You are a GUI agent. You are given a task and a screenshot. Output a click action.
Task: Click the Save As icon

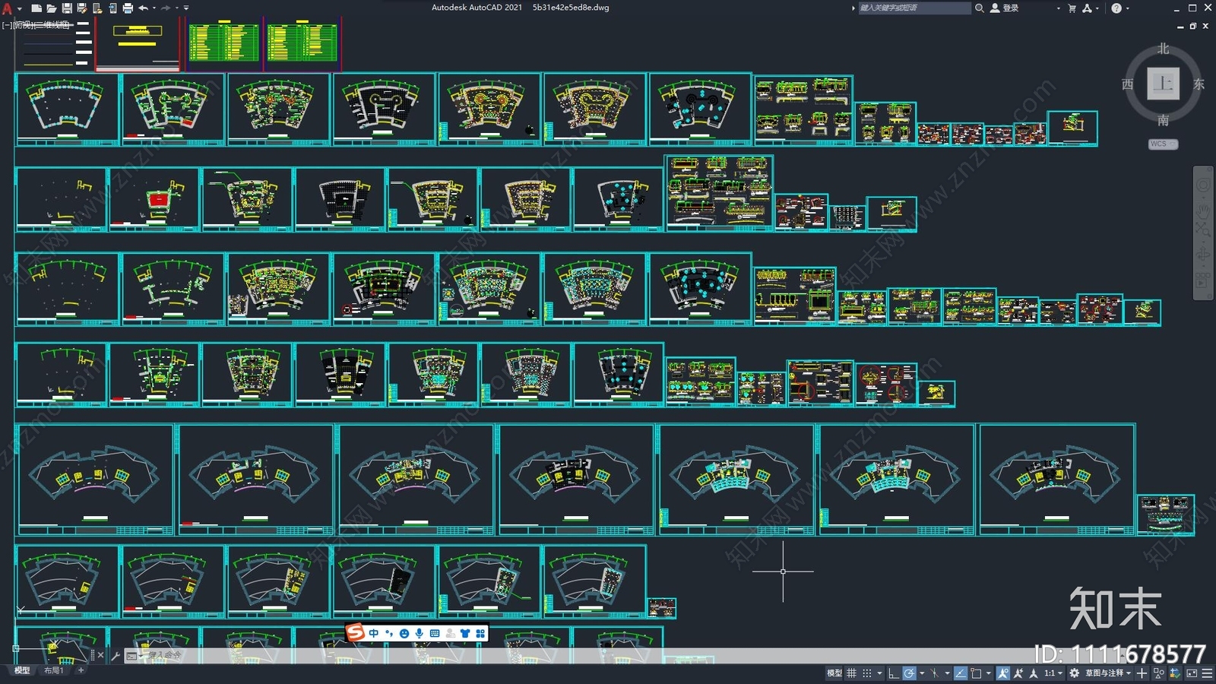82,8
